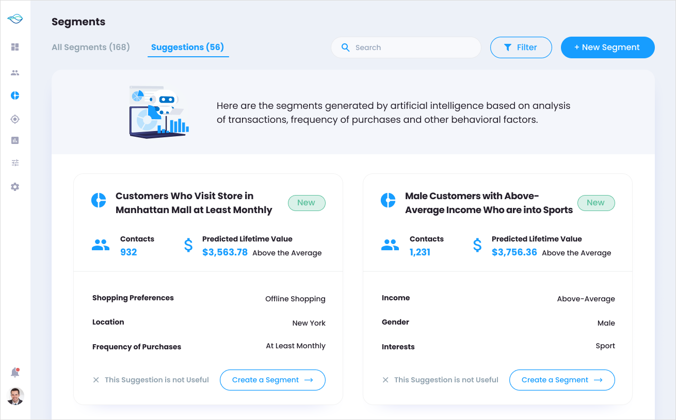676x420 pixels.
Task: Open the target crosshair icon in sidebar
Action: (x=15, y=119)
